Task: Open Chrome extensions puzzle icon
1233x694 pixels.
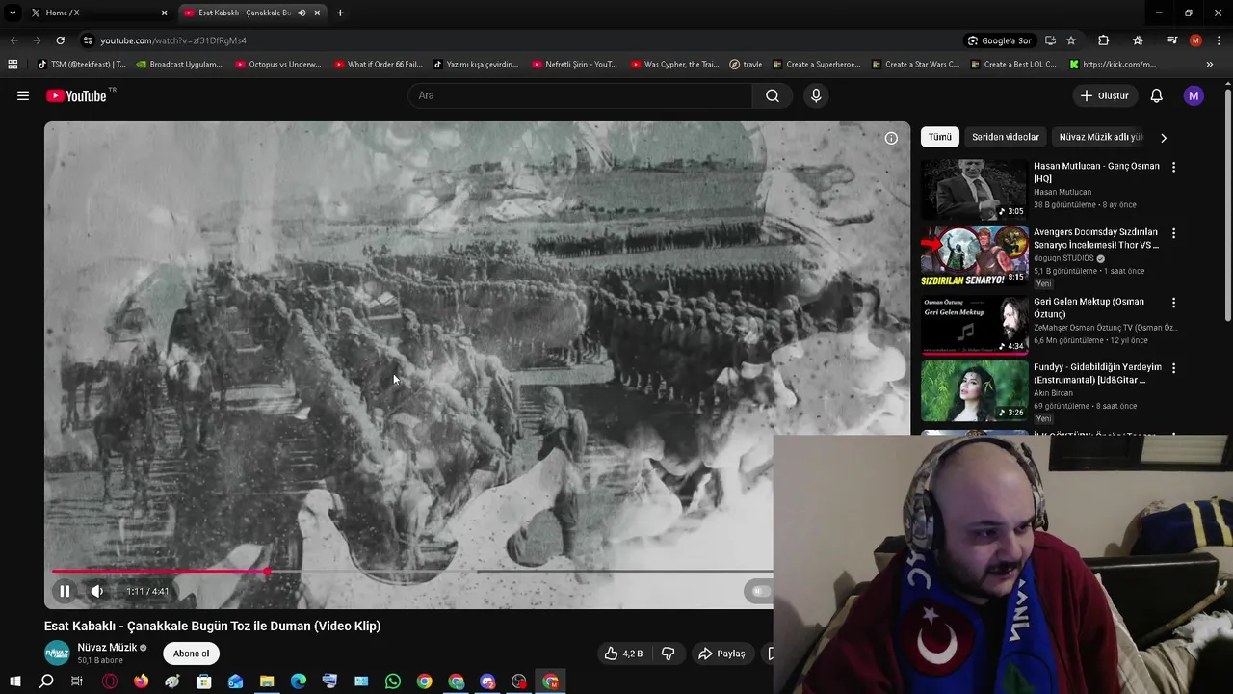Action: point(1104,40)
